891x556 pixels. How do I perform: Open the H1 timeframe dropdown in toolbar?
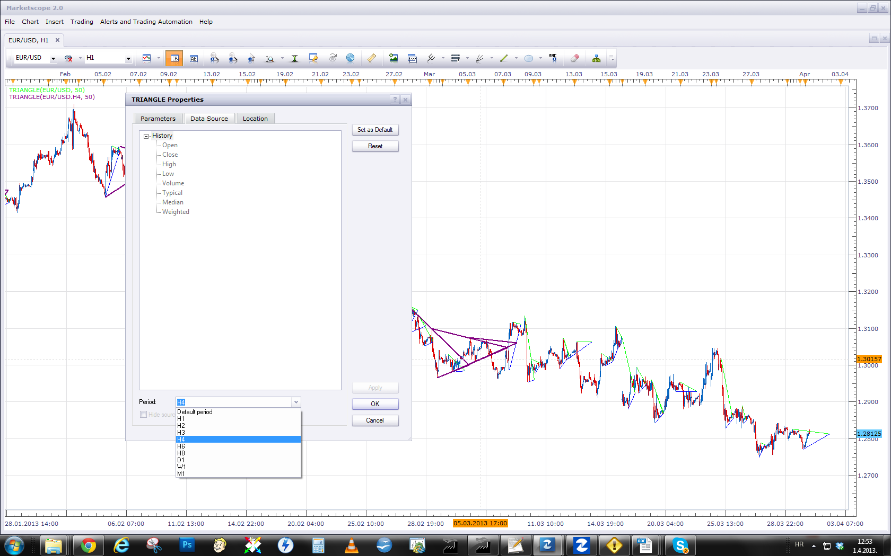(128, 58)
